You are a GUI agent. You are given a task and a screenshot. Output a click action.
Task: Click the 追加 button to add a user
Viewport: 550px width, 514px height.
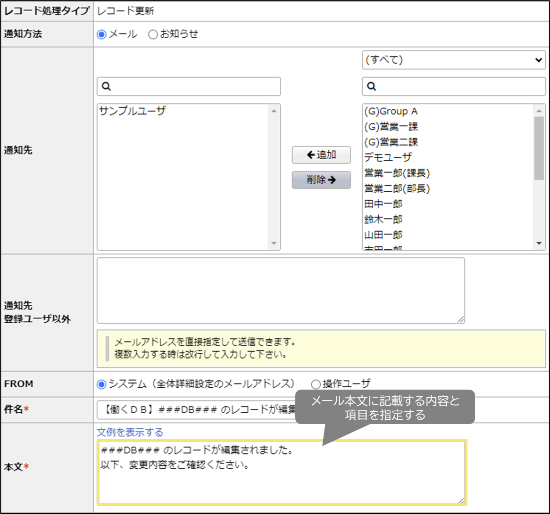pos(322,155)
